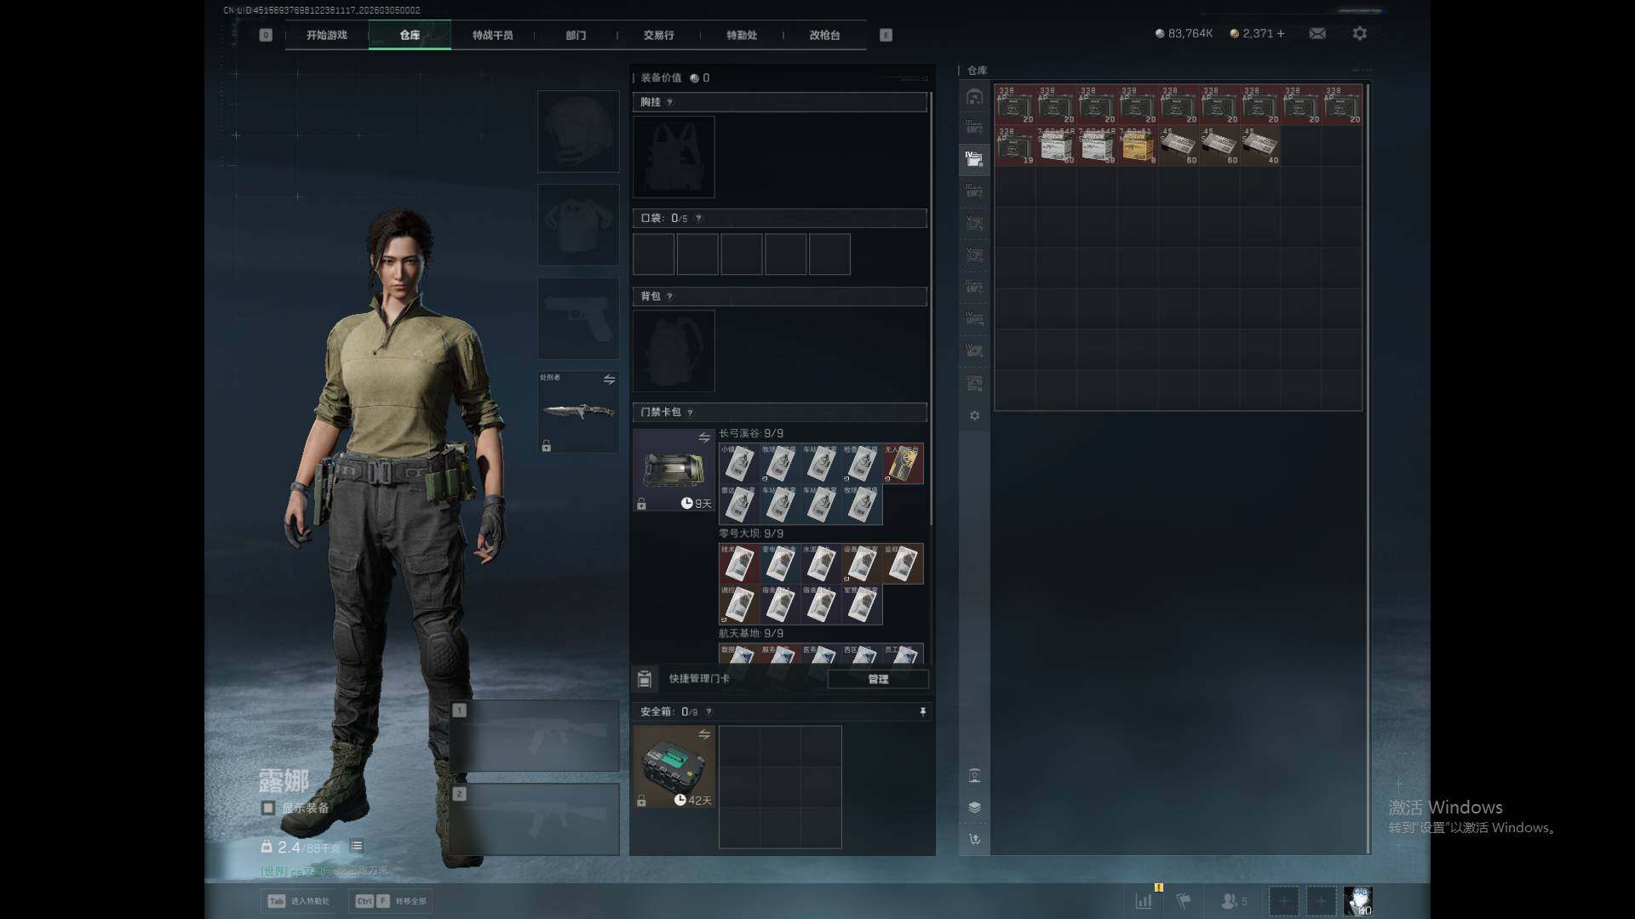
Task: Click the statistics bar chart icon
Action: click(x=1143, y=900)
